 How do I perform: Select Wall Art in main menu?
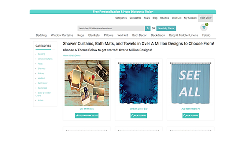pyautogui.click(x=123, y=35)
